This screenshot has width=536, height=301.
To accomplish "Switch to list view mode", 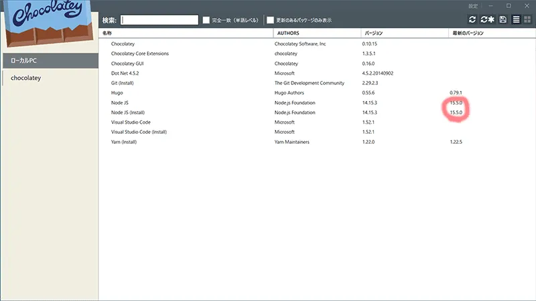I will (516, 19).
